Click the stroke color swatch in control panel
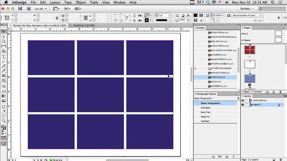Viewport: 287px width, 161px height. [147, 20]
